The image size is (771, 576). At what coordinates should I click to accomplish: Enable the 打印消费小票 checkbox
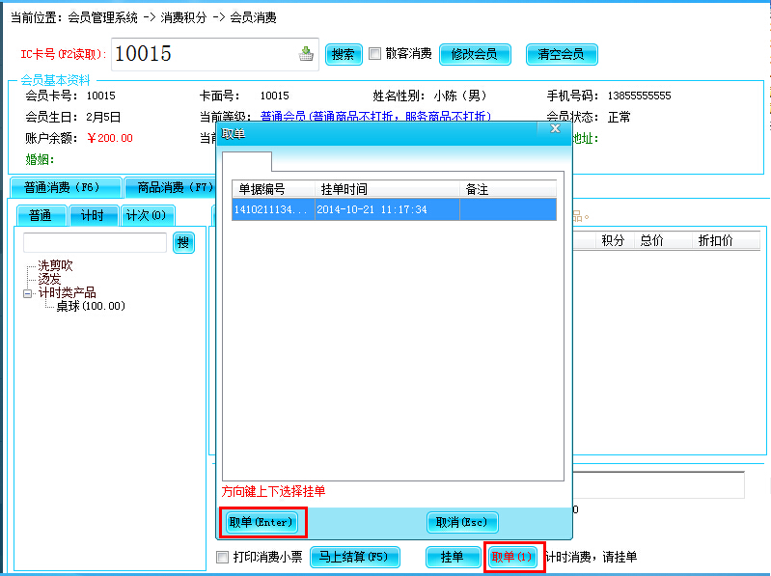[223, 557]
